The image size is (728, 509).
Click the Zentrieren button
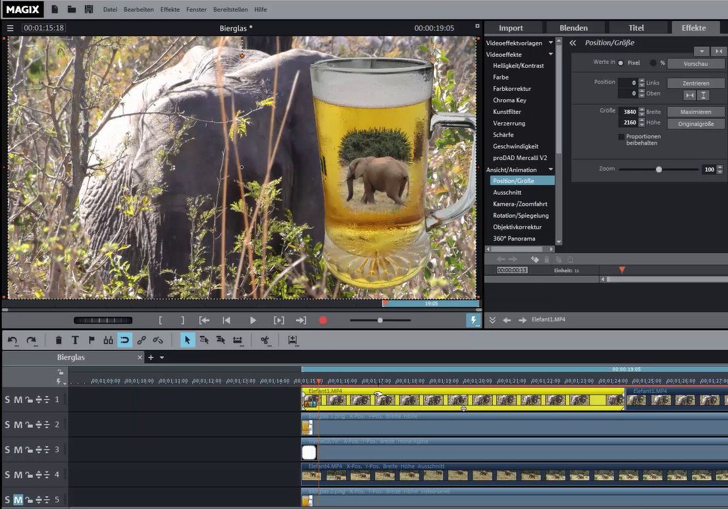tap(696, 84)
